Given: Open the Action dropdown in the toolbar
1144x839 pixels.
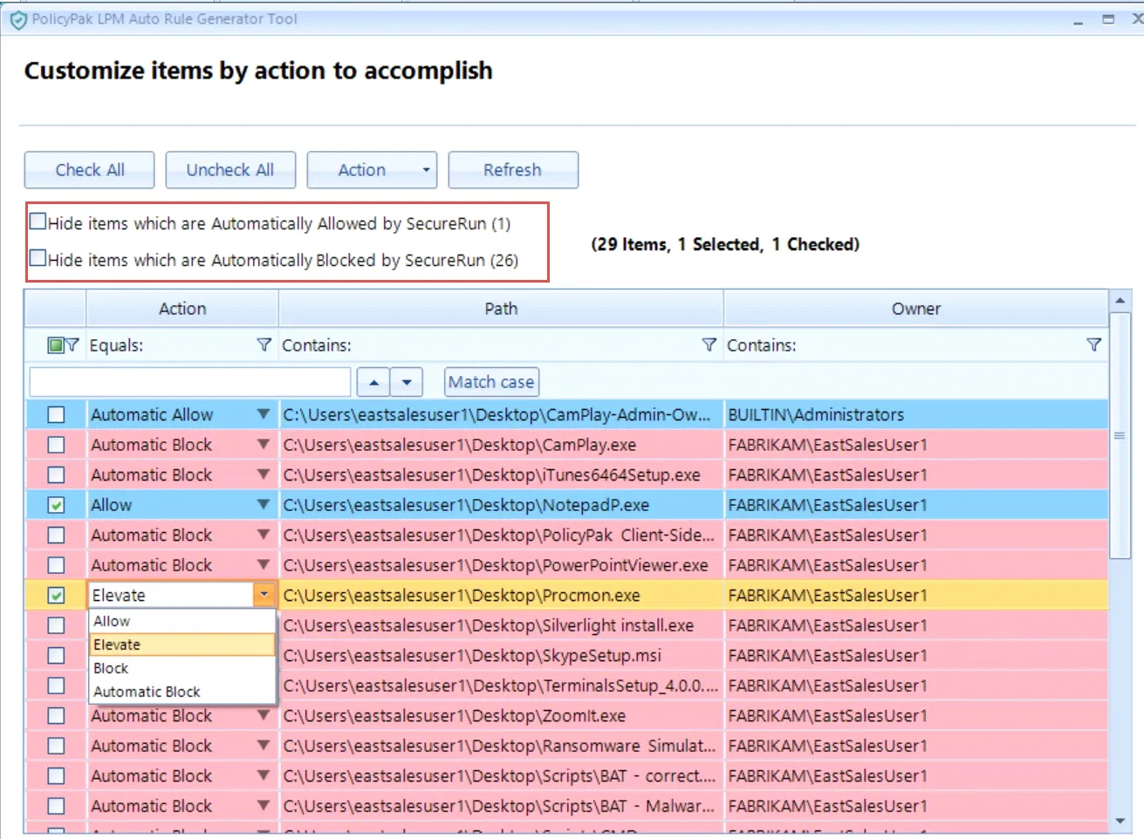Looking at the screenshot, I should coord(372,169).
